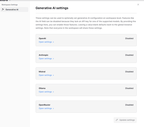144x127 pixels.
Task: Open settings link for OpenRouter
Action: [x=45, y=108]
